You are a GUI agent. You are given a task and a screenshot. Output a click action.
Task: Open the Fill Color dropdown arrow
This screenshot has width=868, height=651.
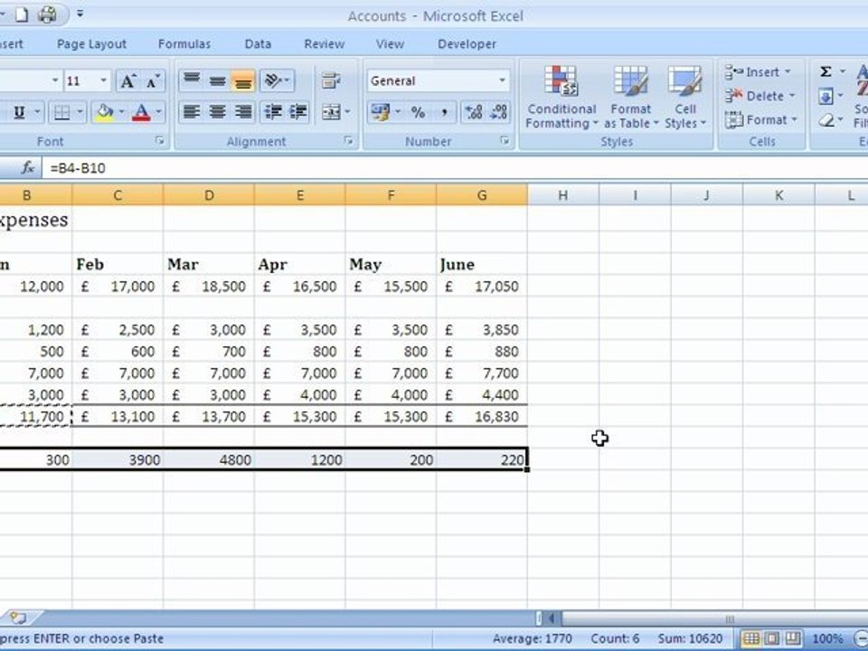click(x=121, y=112)
